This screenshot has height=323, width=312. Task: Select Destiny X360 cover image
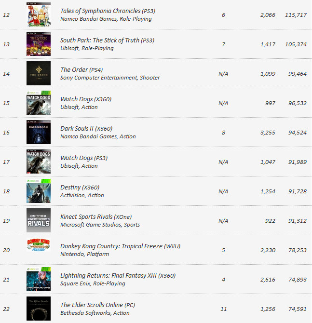pos(39,191)
